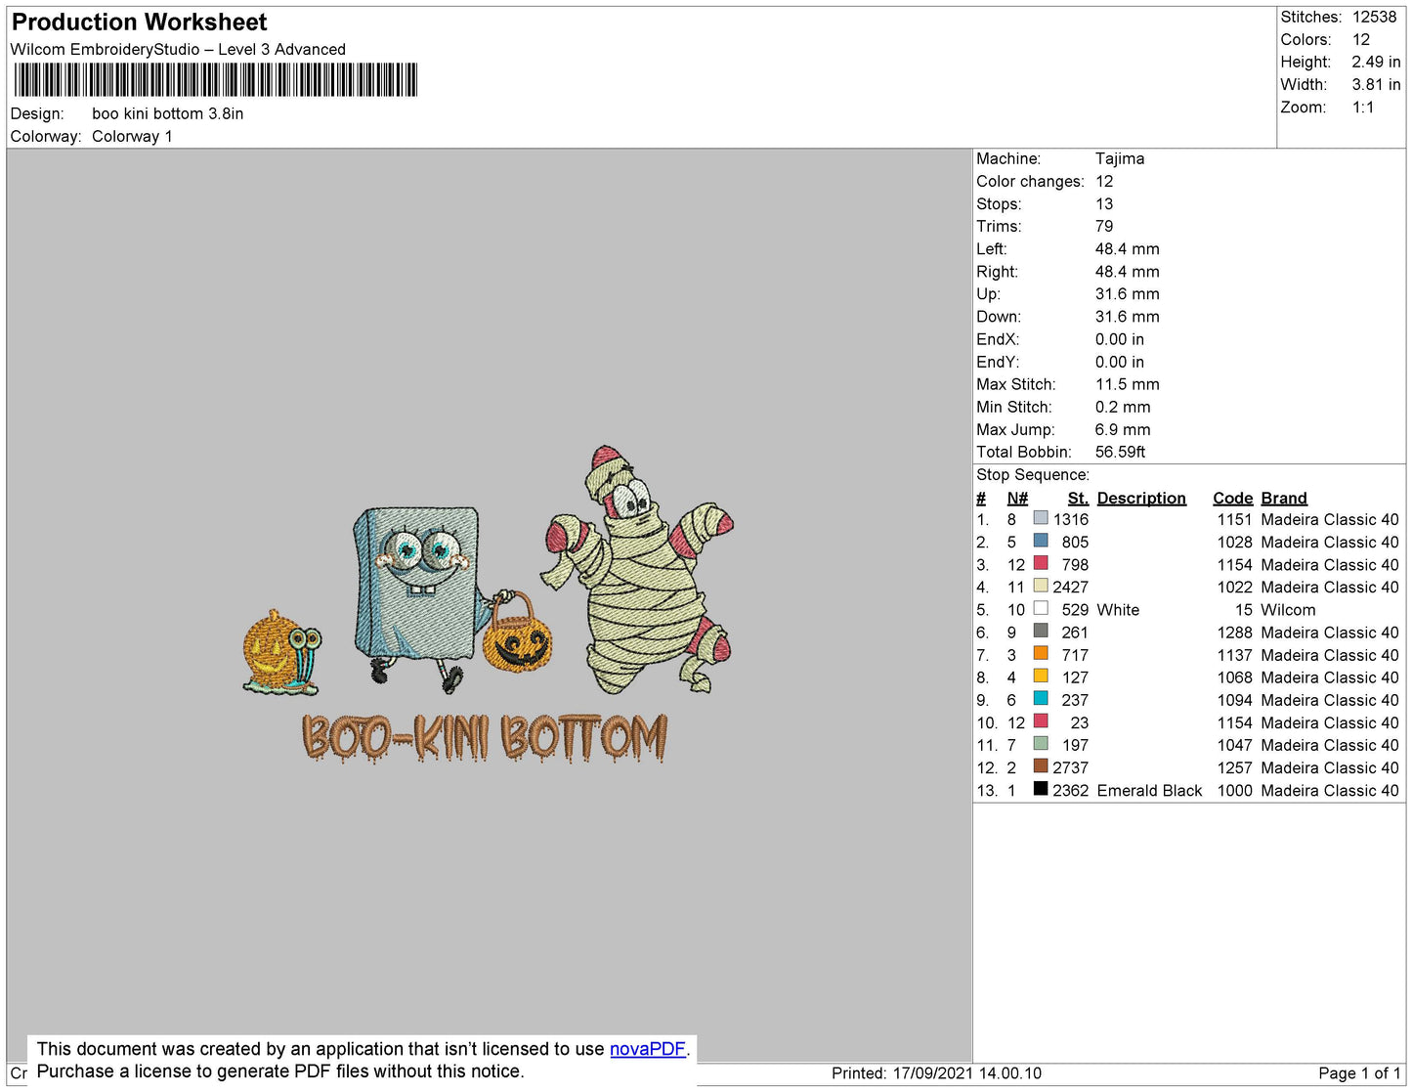Image resolution: width=1412 pixels, height=1092 pixels.
Task: Click the cyan swatch for code 1094
Action: [1041, 699]
